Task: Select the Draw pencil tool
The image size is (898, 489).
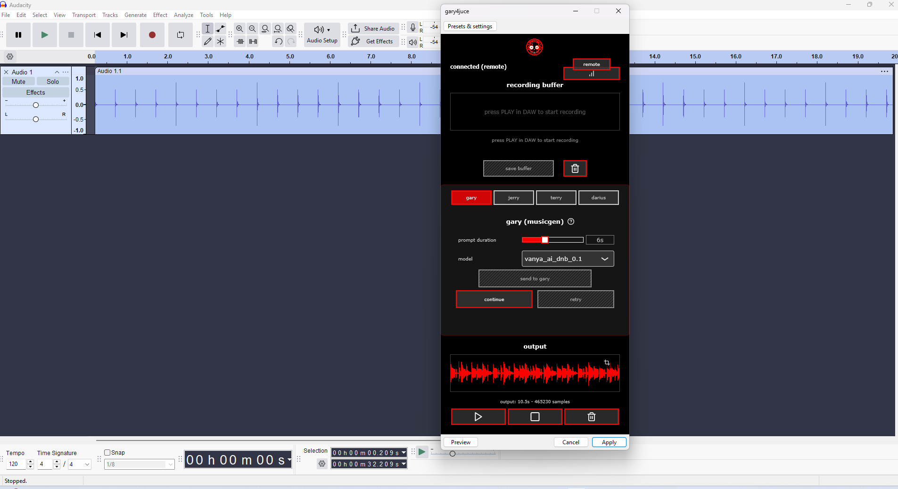Action: (x=207, y=41)
